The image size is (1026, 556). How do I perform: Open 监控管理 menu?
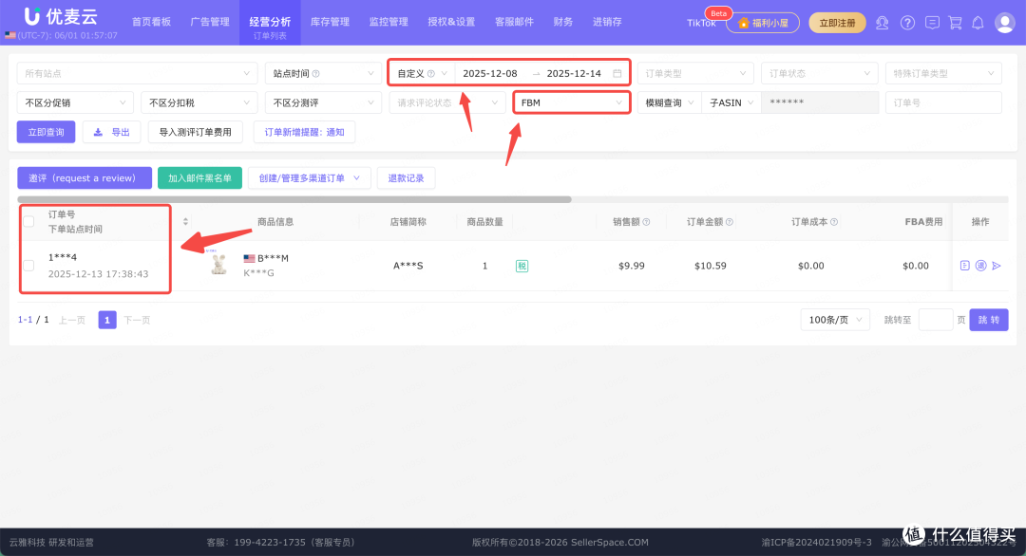(389, 22)
